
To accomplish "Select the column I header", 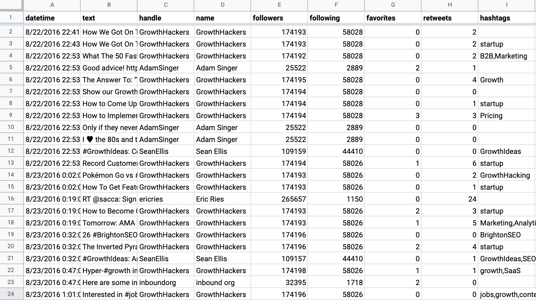I will click(x=506, y=5).
